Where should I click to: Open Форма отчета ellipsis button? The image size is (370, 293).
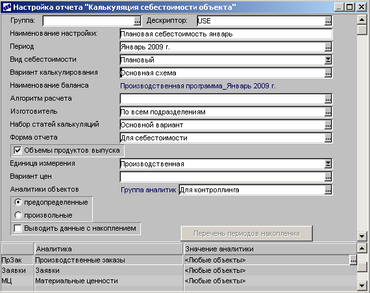coord(328,138)
